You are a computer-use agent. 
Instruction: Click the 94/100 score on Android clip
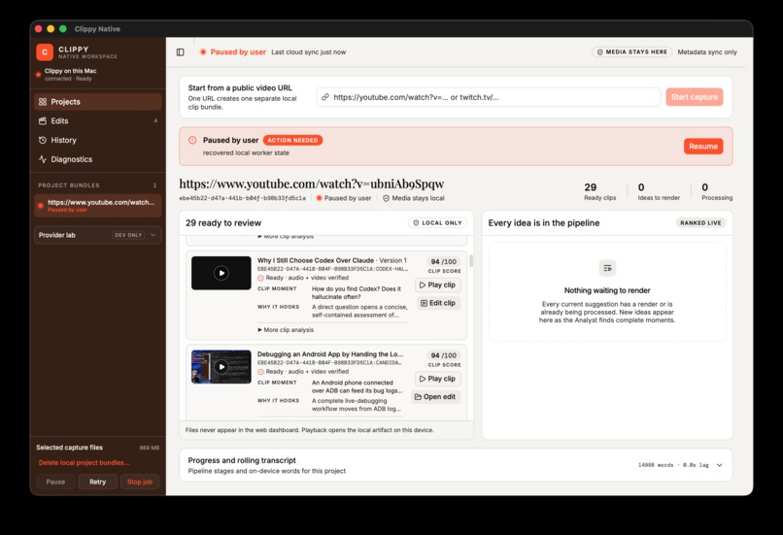(443, 355)
